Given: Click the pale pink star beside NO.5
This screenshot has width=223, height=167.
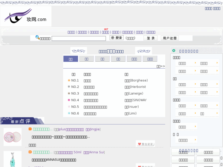Looking at the screenshot, I should 69,107.
